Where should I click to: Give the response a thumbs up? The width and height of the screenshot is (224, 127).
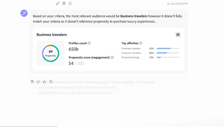(x=45, y=82)
